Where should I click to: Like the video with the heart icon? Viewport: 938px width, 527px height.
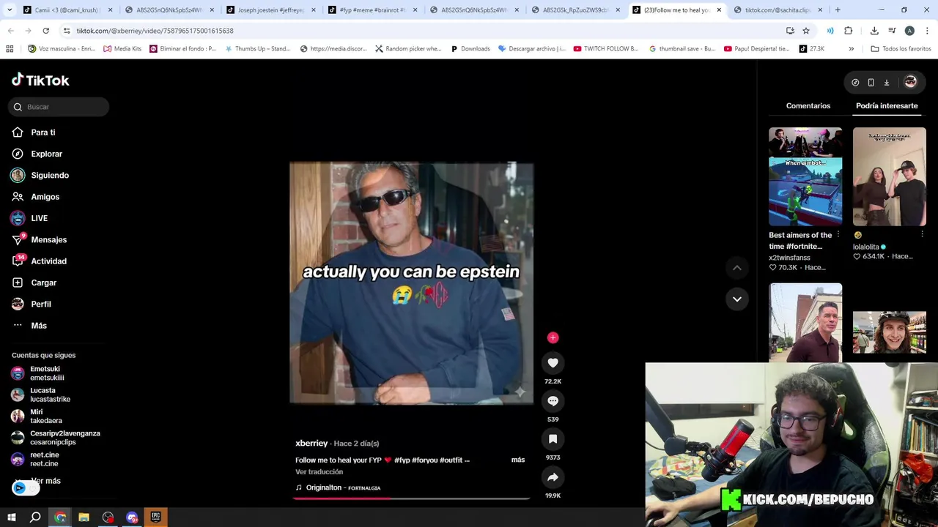[553, 363]
